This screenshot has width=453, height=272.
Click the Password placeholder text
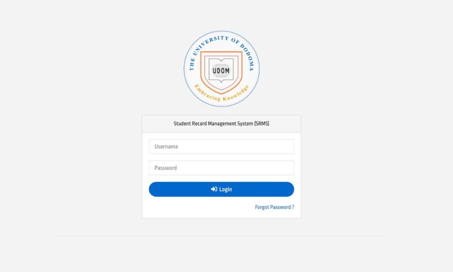coord(165,168)
